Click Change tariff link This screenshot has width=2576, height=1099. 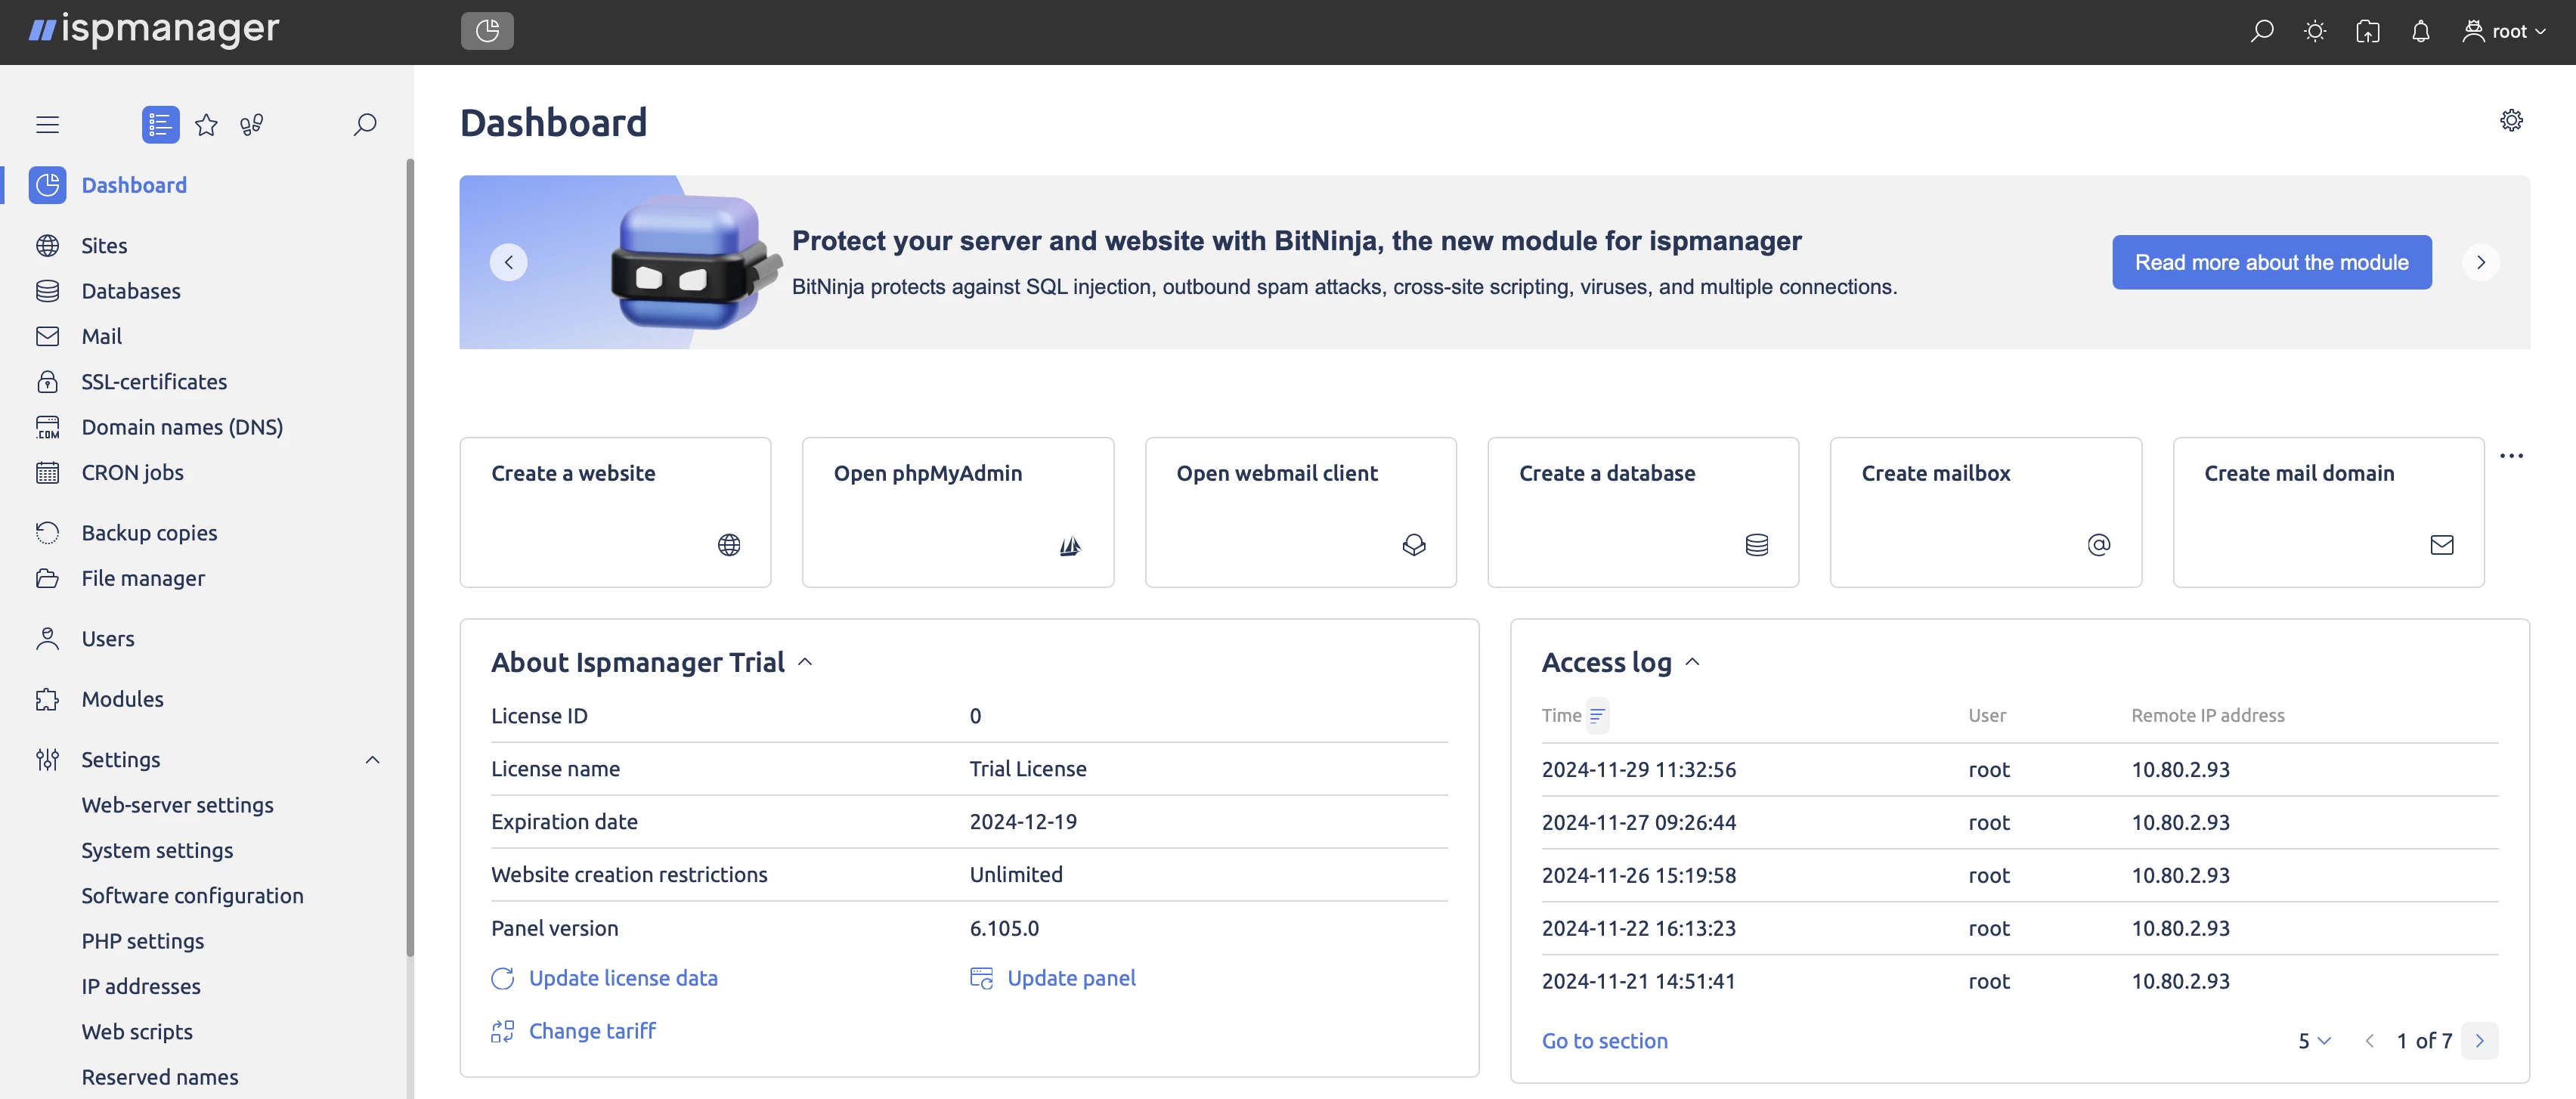point(573,1031)
